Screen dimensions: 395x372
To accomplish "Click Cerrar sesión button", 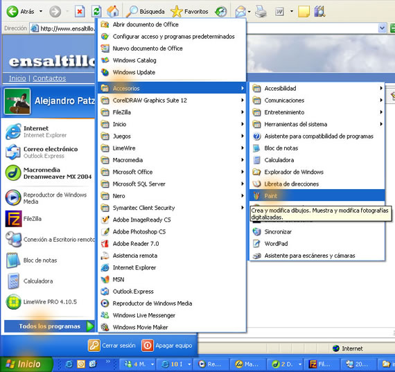I will coord(112,345).
